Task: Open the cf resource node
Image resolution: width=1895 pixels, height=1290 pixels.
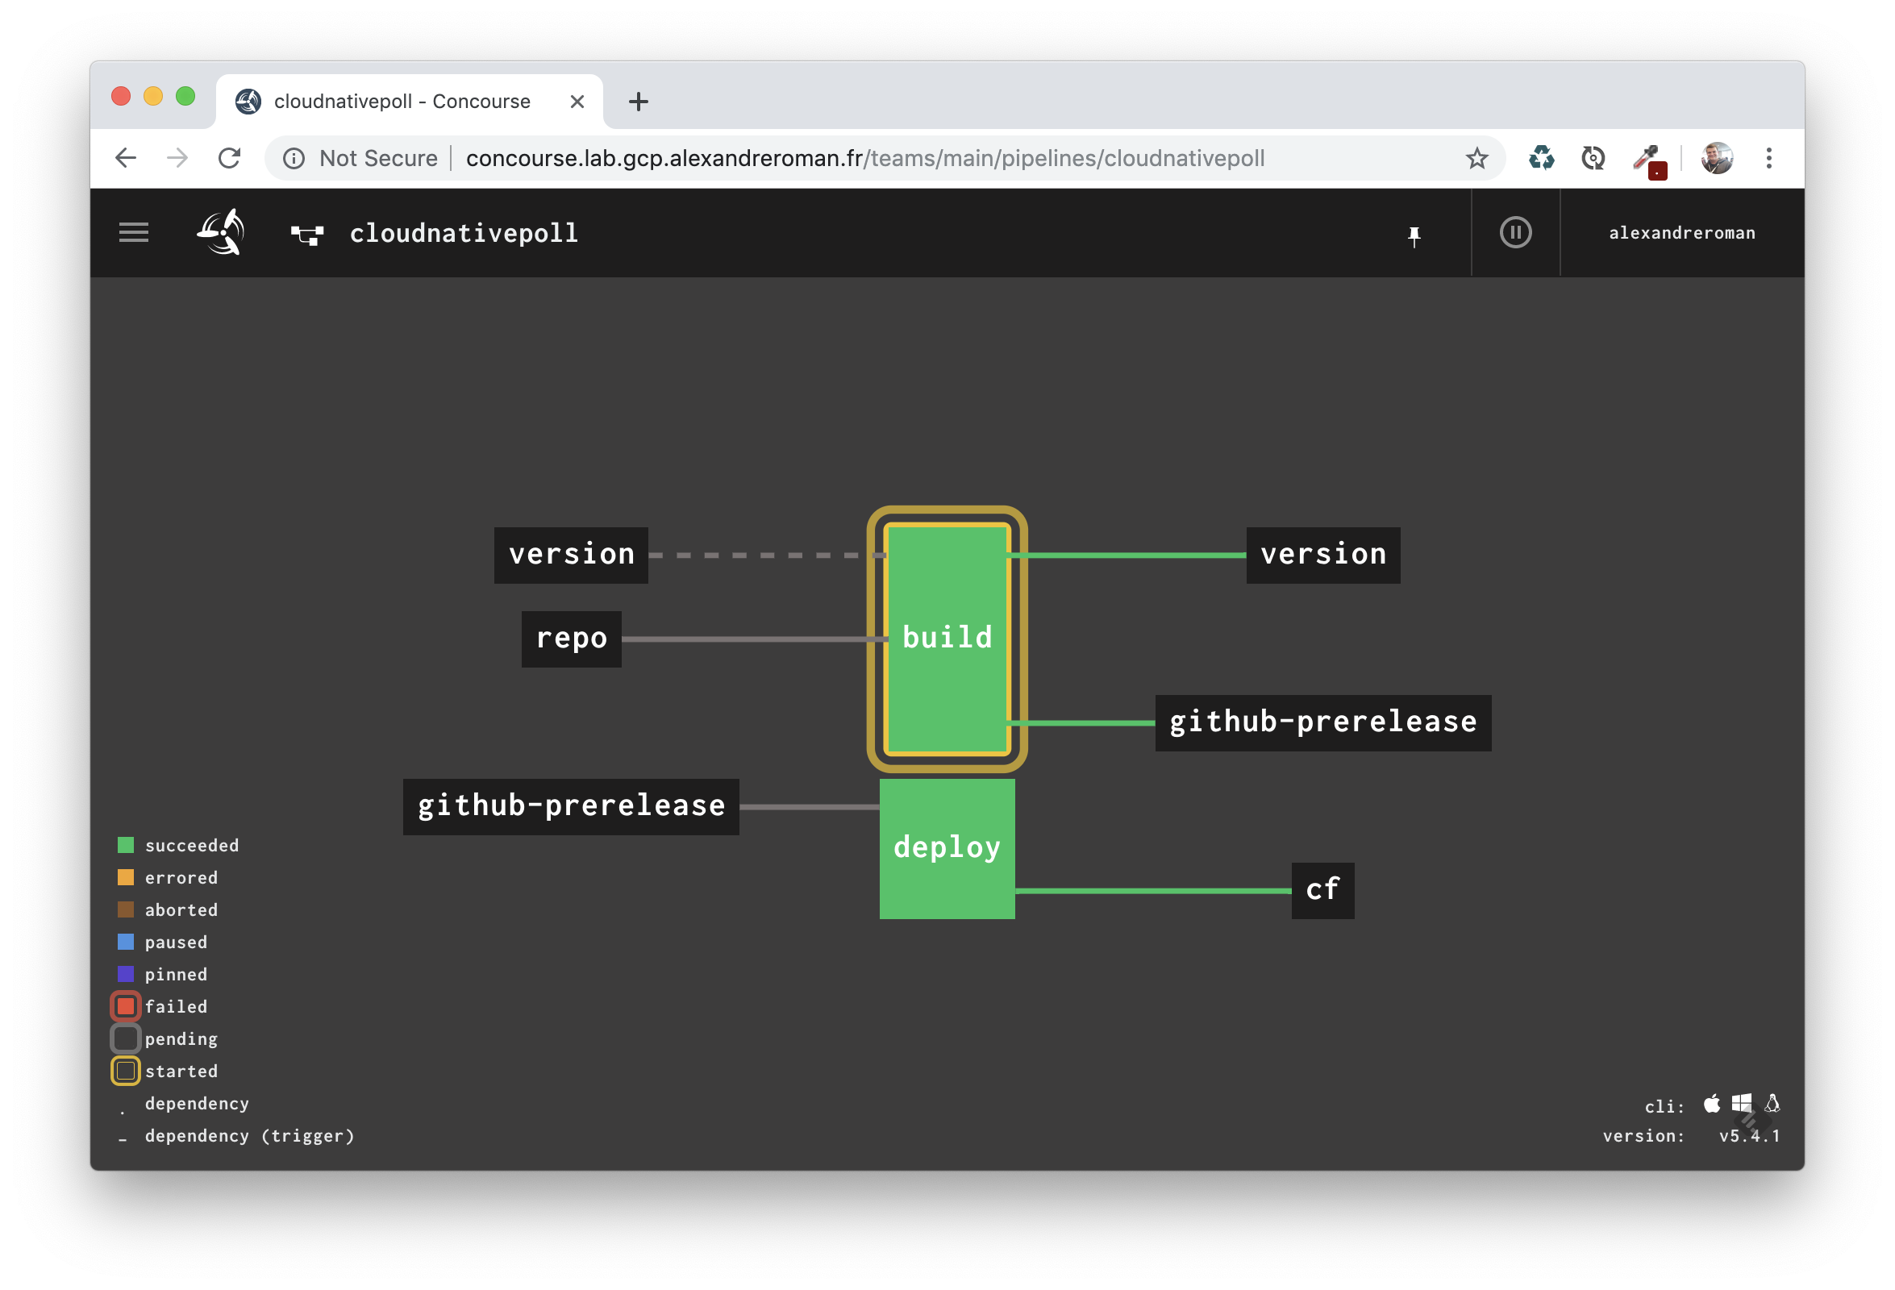Action: 1322,889
